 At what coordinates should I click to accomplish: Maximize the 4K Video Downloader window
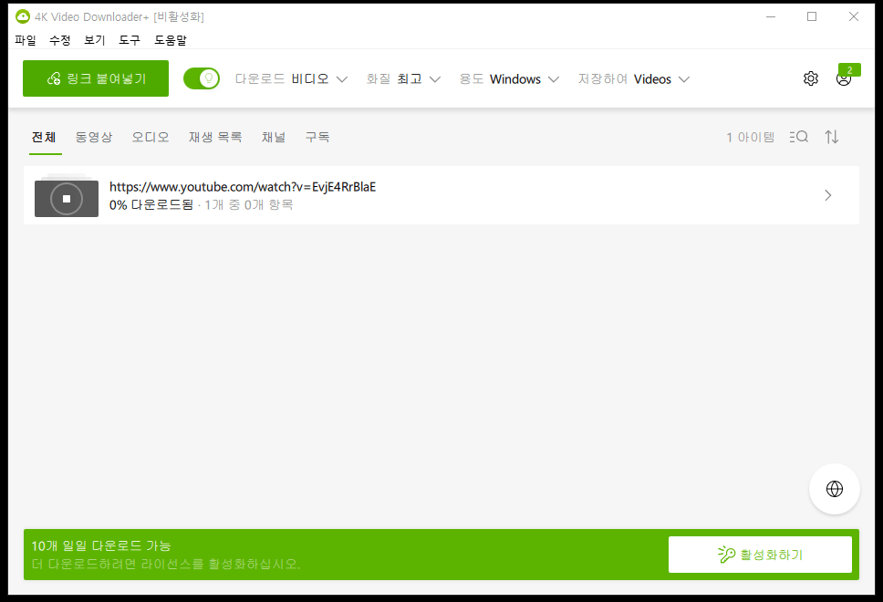point(812,17)
